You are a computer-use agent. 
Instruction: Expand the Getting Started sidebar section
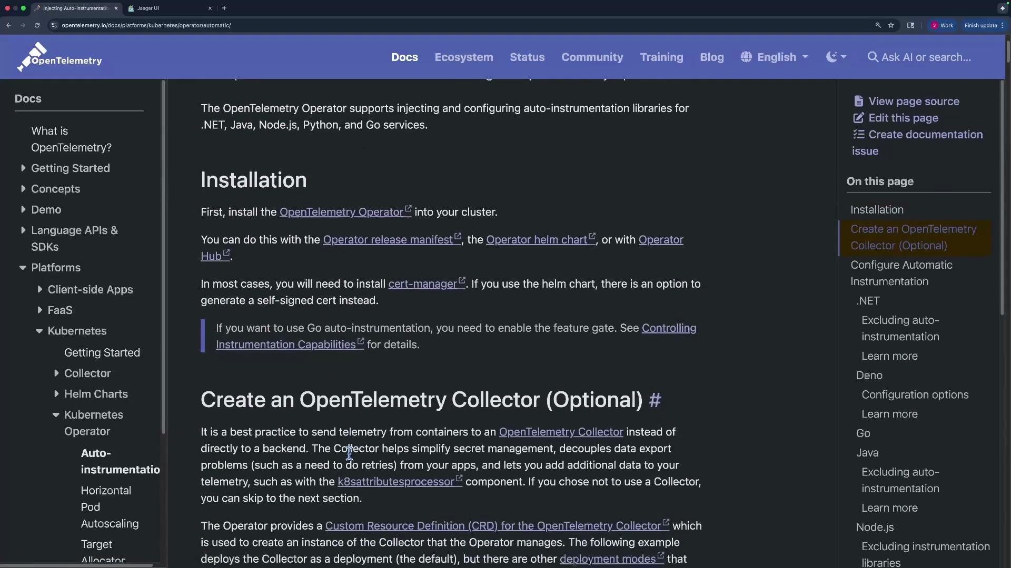[x=23, y=168]
